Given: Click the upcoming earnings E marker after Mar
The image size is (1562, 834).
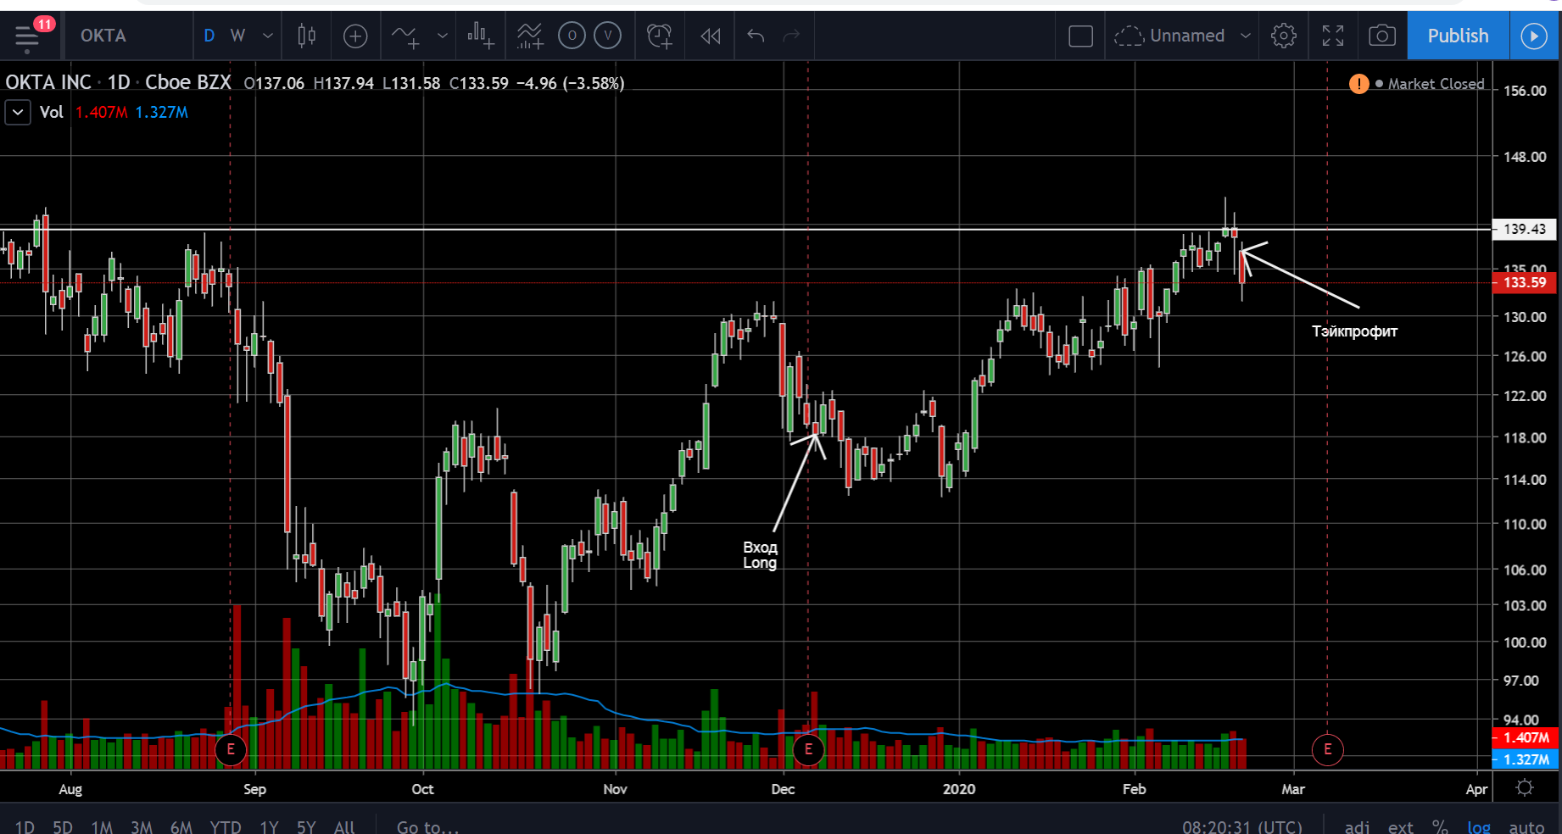Looking at the screenshot, I should click(x=1328, y=749).
